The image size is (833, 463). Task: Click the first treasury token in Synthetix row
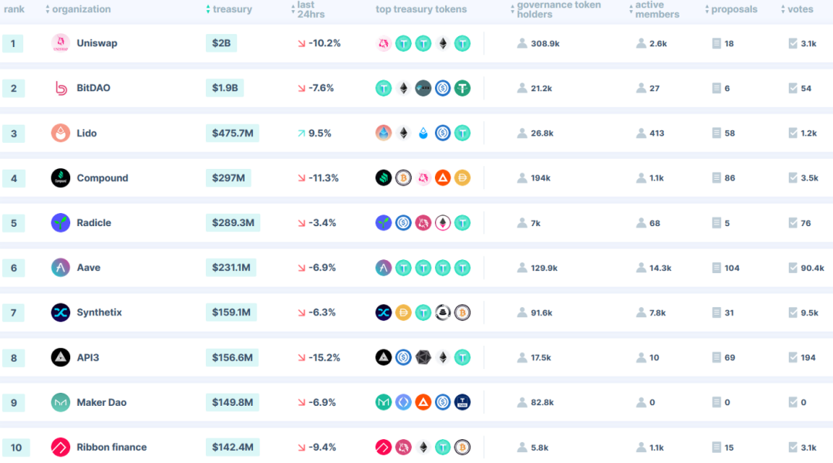click(x=383, y=313)
